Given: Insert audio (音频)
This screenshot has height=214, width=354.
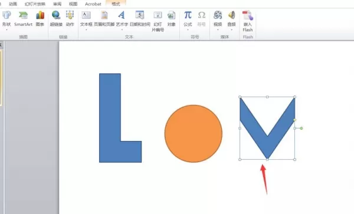Looking at the screenshot, I should tap(231, 19).
